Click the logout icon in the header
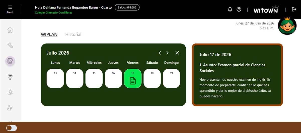This screenshot has height=133, width=301. [x=294, y=9]
